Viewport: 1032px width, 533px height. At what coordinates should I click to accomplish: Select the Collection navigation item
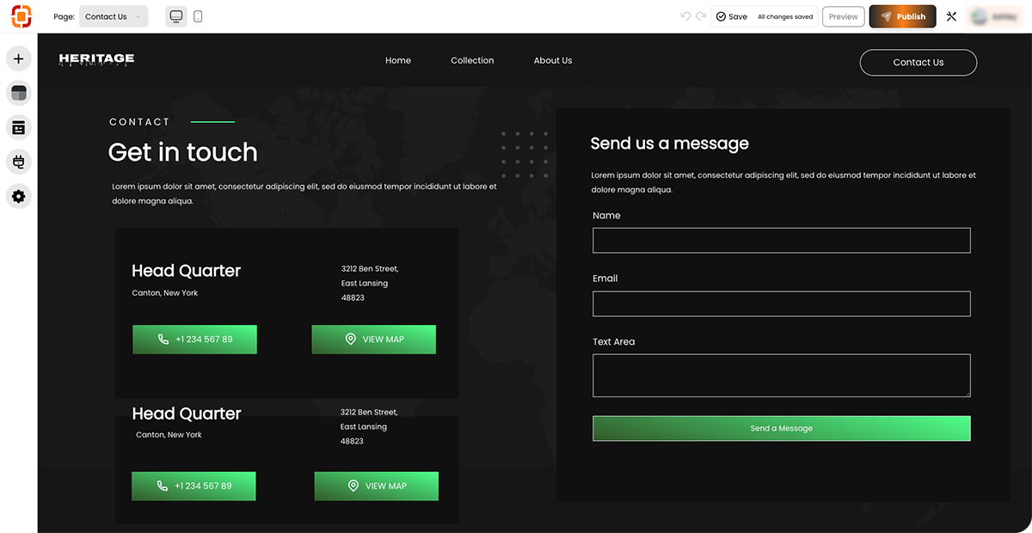tap(472, 60)
